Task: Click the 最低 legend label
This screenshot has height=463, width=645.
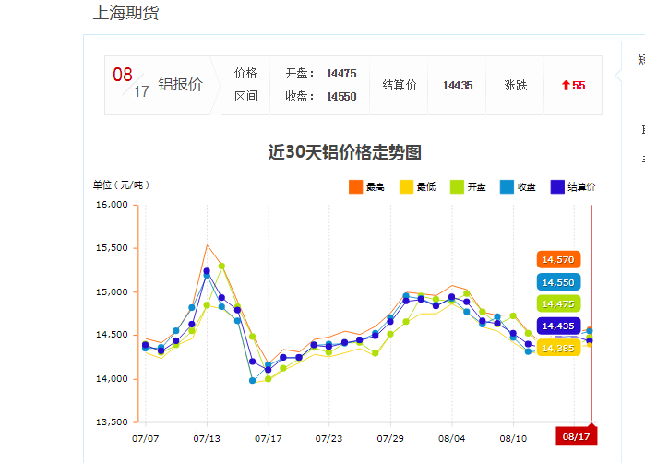Action: 426,187
